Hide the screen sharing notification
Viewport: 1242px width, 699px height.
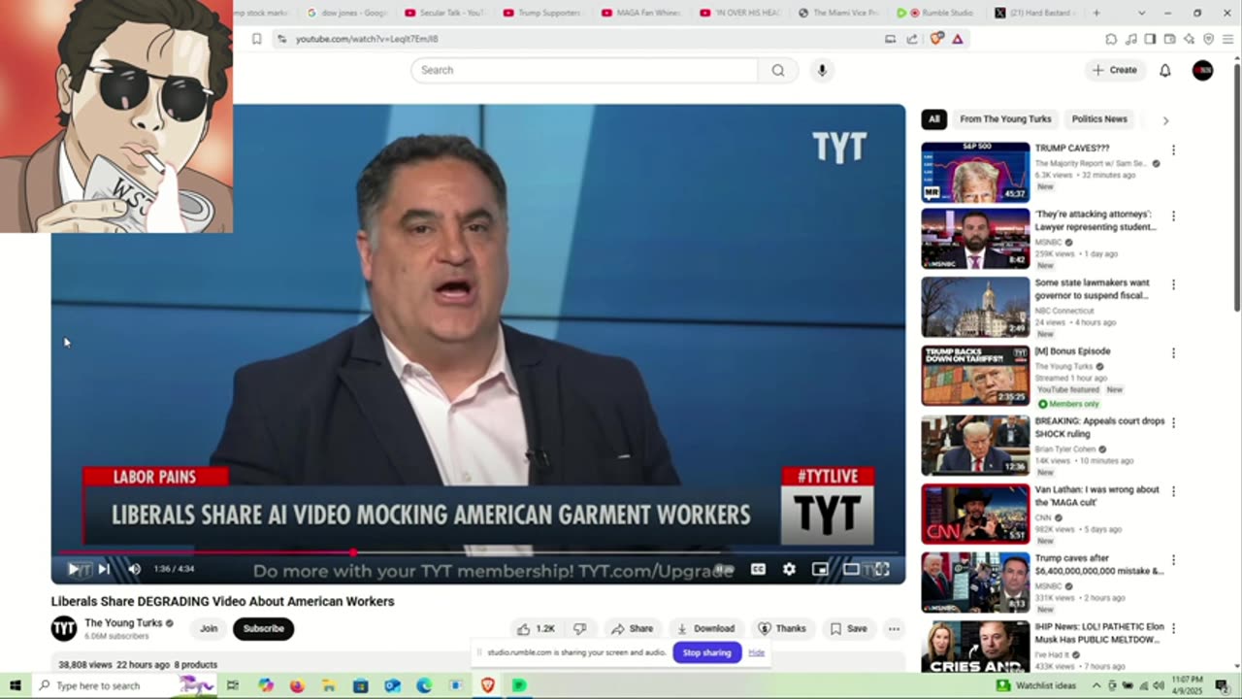point(756,652)
